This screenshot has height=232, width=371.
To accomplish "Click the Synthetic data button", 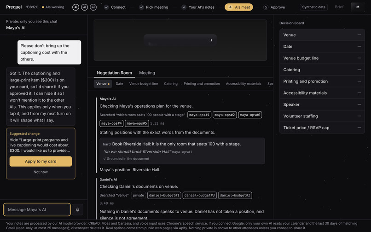I will coord(313,7).
